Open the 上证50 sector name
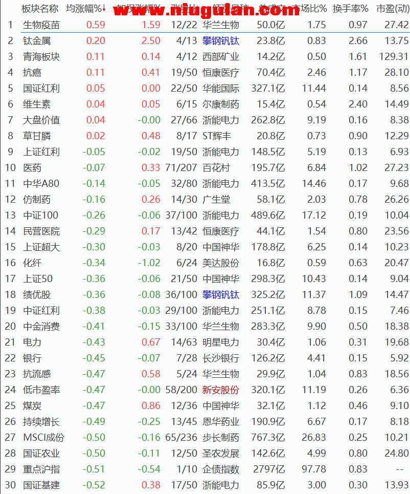The height and width of the screenshot is (494, 410). 38,279
